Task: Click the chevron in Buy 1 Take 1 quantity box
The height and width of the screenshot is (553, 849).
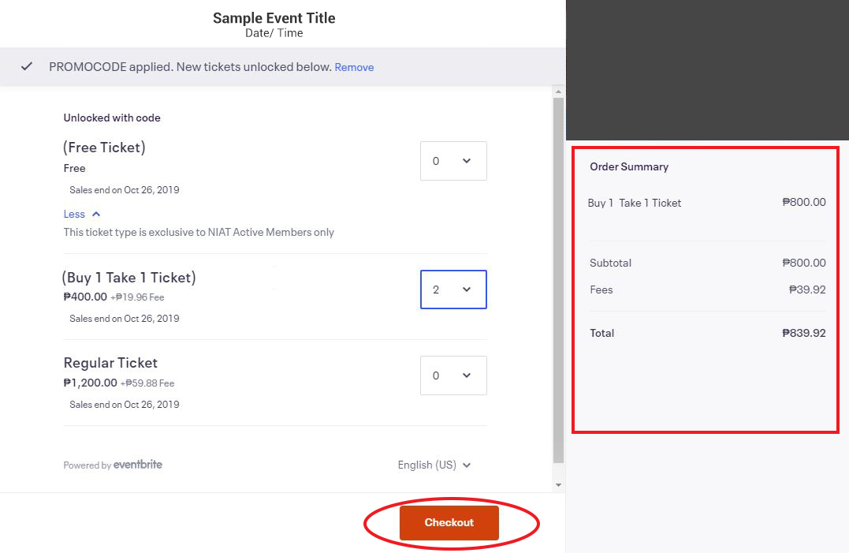Action: [x=467, y=290]
